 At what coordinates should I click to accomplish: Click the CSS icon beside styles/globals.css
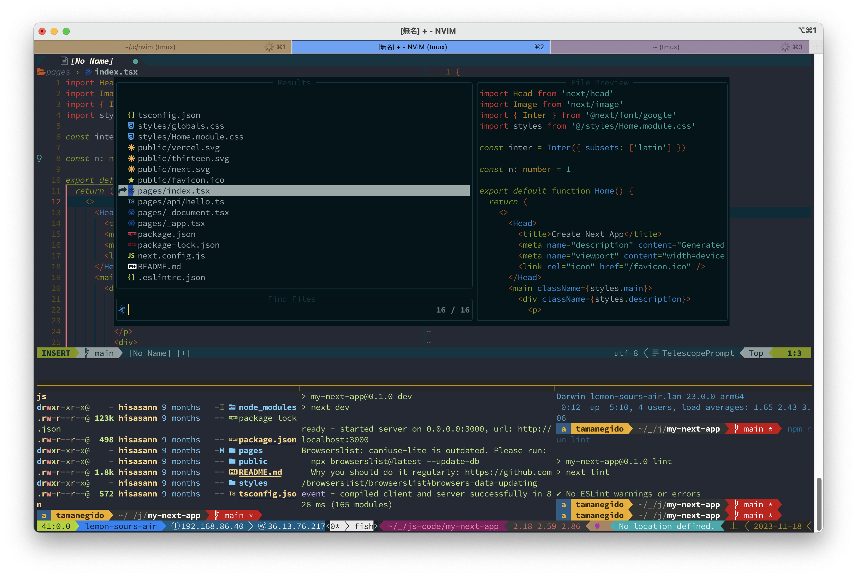[x=131, y=126]
